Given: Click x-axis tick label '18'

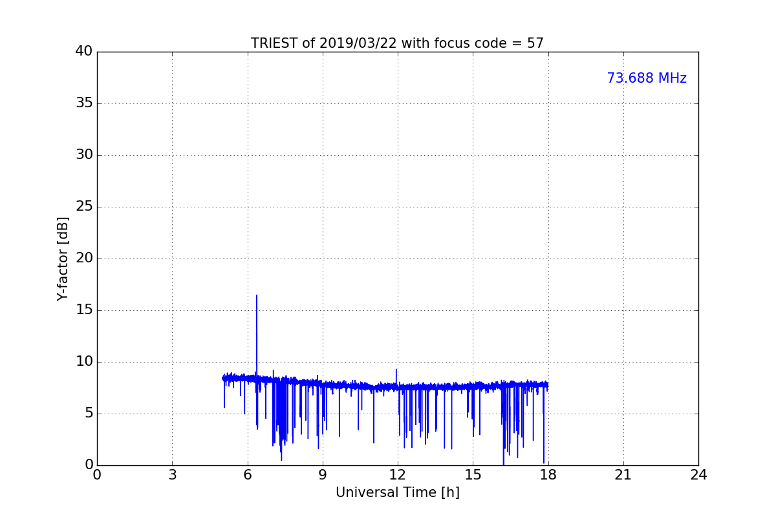Looking at the screenshot, I should (x=548, y=475).
